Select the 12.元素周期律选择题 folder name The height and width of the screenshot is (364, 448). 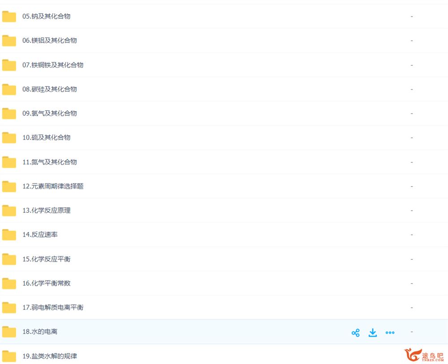pos(53,186)
